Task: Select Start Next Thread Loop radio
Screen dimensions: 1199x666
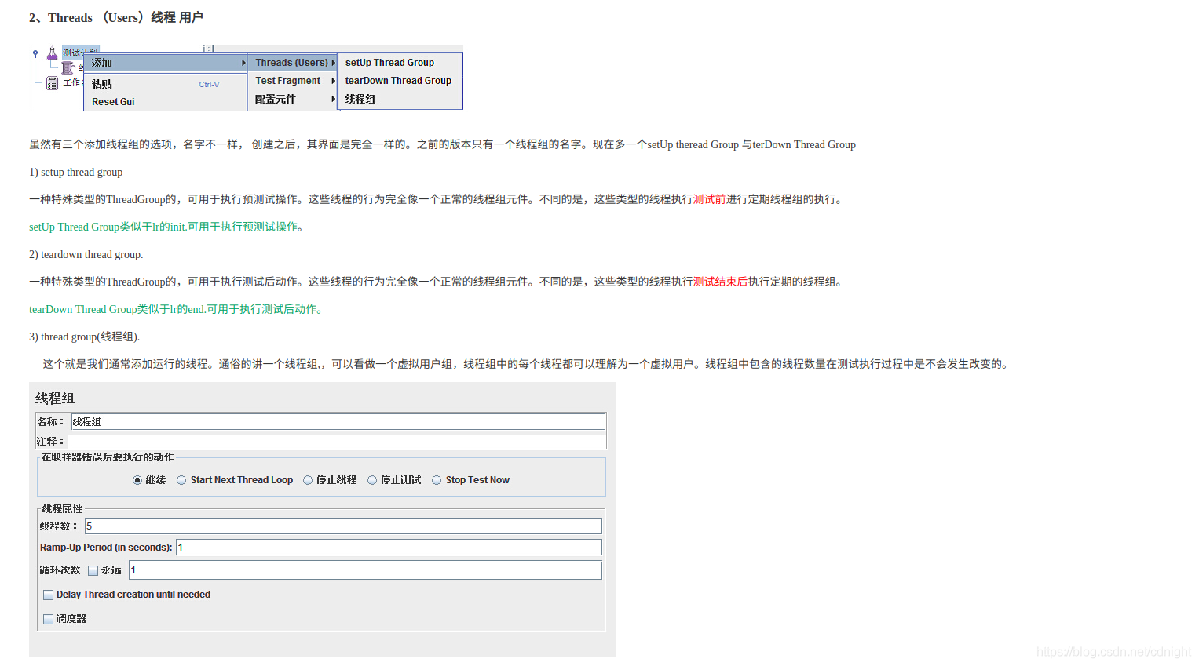Action: coord(181,480)
